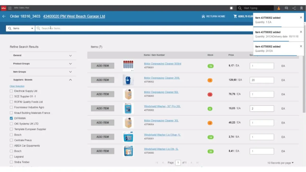Click the Stock column header
The height and width of the screenshot is (172, 306).
click(210, 55)
